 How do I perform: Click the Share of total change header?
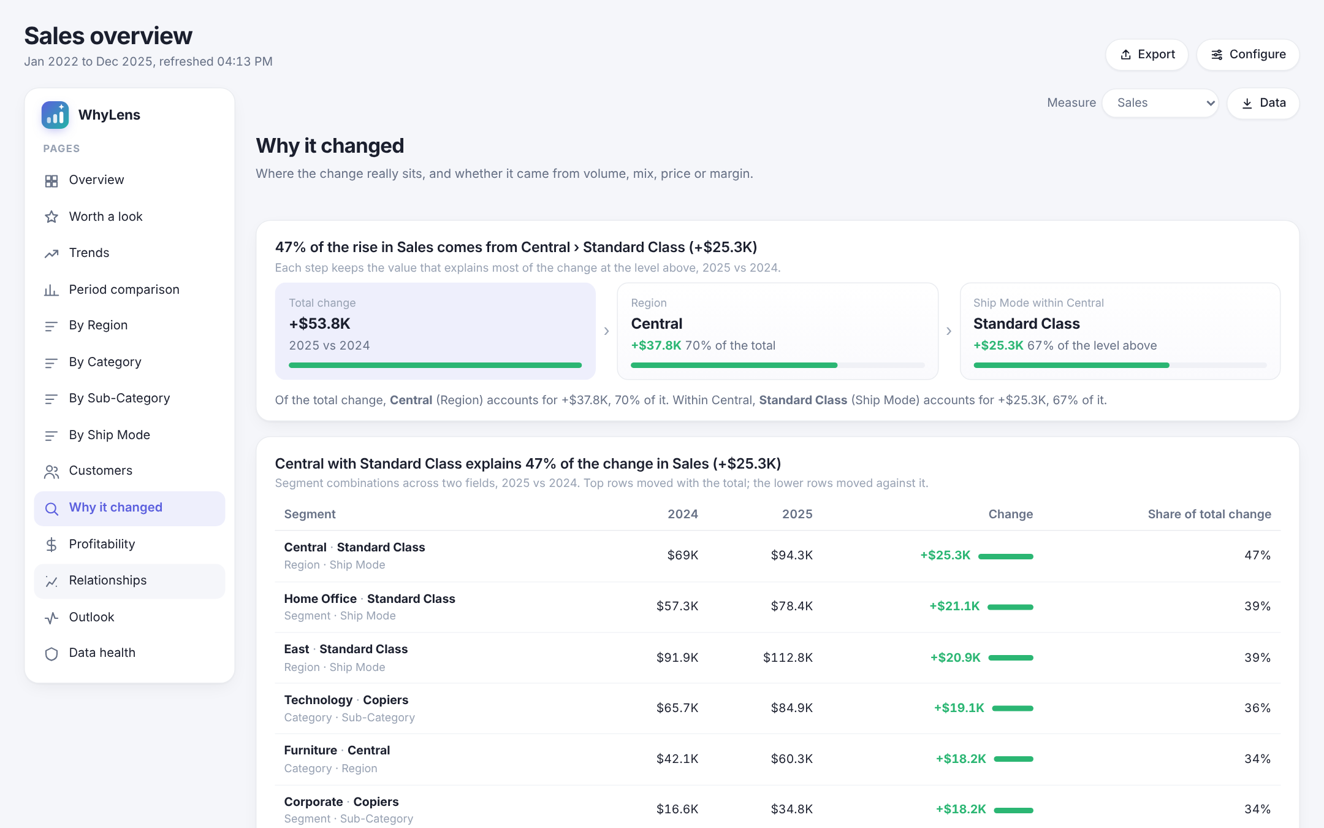tap(1209, 514)
